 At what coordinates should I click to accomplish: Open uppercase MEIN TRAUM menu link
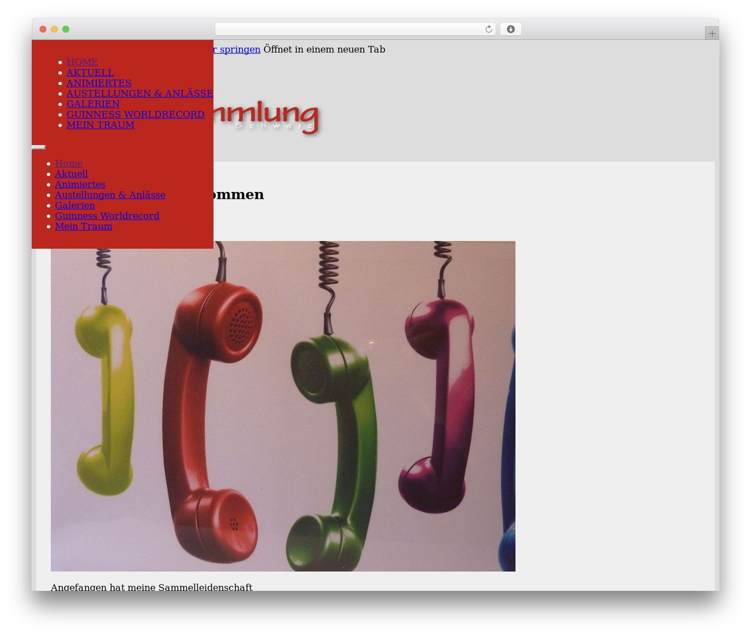pos(100,125)
